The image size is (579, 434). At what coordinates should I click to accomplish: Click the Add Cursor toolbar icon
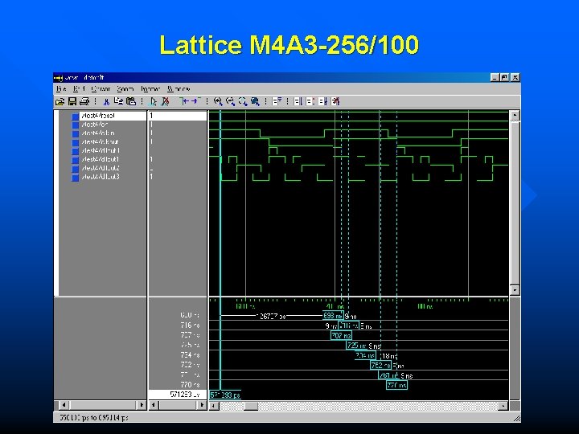tap(154, 101)
